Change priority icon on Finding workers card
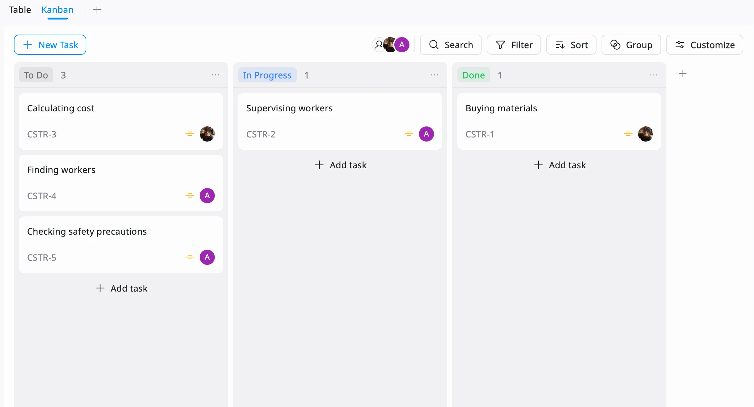The image size is (754, 407). click(190, 196)
